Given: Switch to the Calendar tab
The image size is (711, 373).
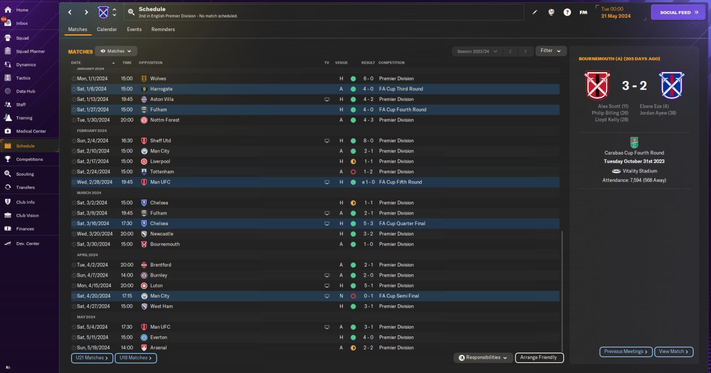Looking at the screenshot, I should point(107,29).
